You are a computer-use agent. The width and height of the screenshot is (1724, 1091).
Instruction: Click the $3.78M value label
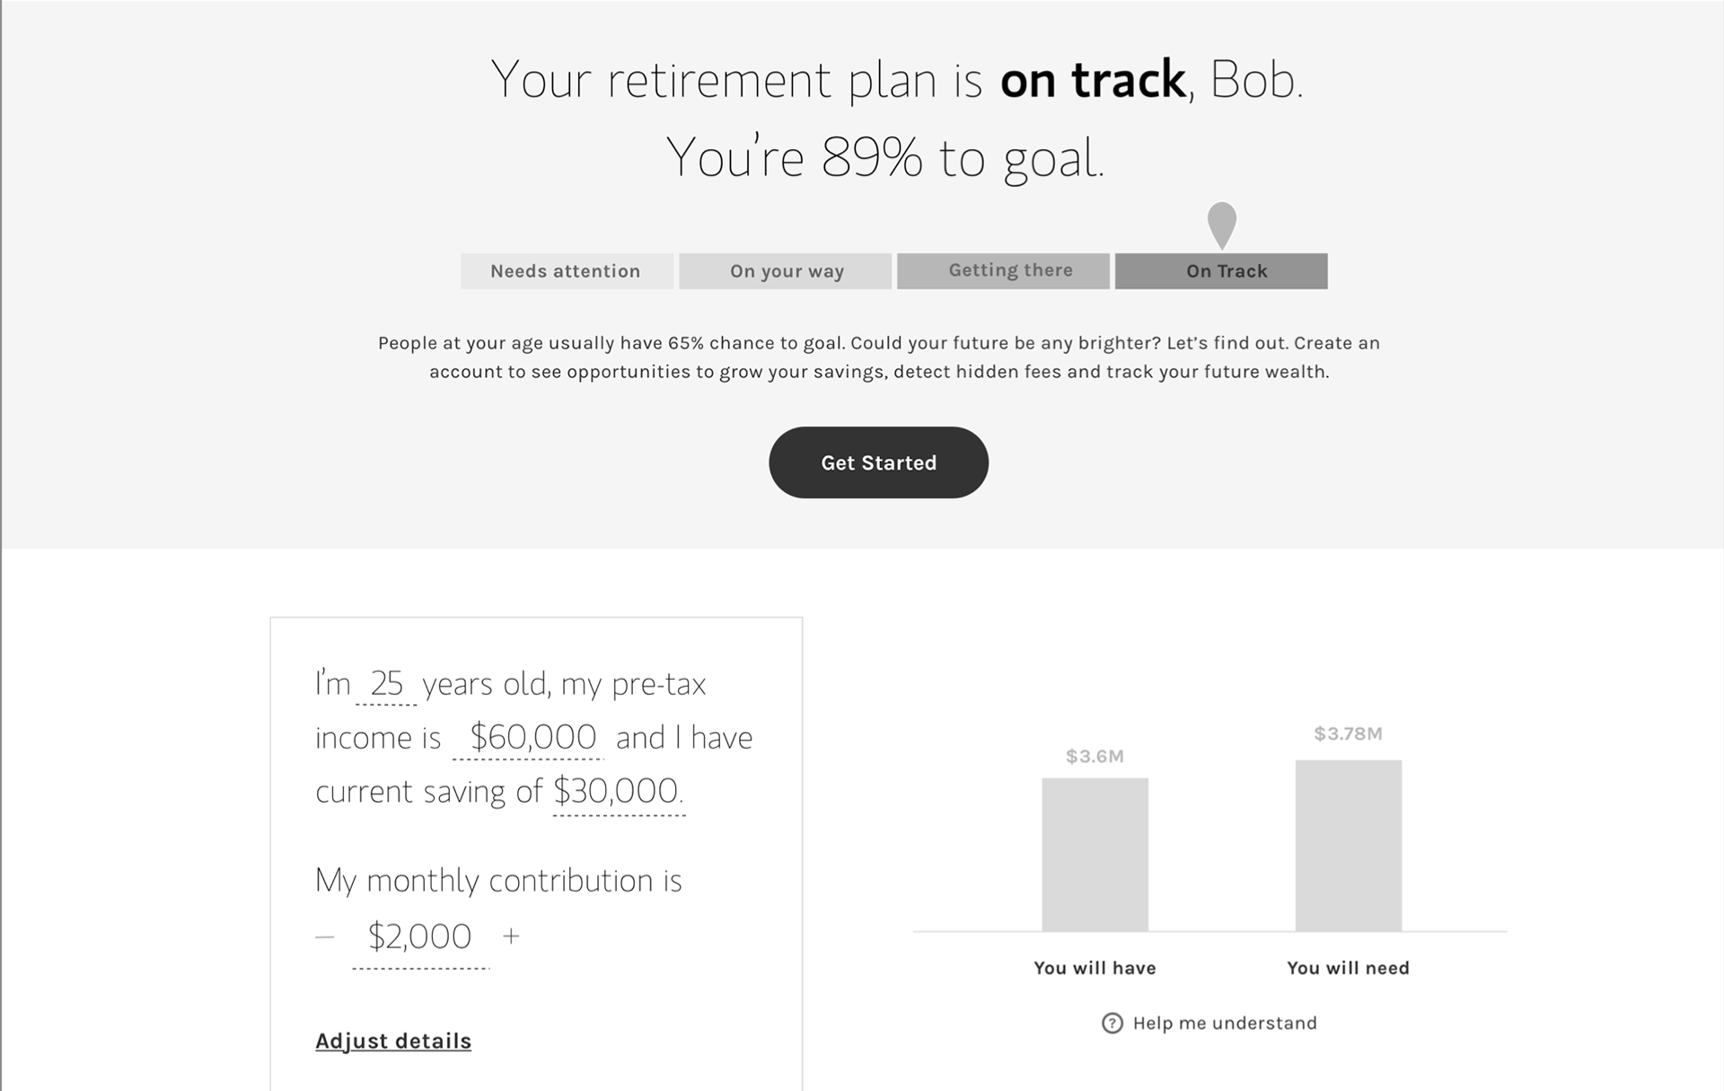[x=1348, y=734]
